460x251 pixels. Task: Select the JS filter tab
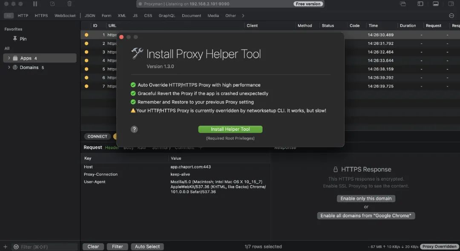pos(135,16)
